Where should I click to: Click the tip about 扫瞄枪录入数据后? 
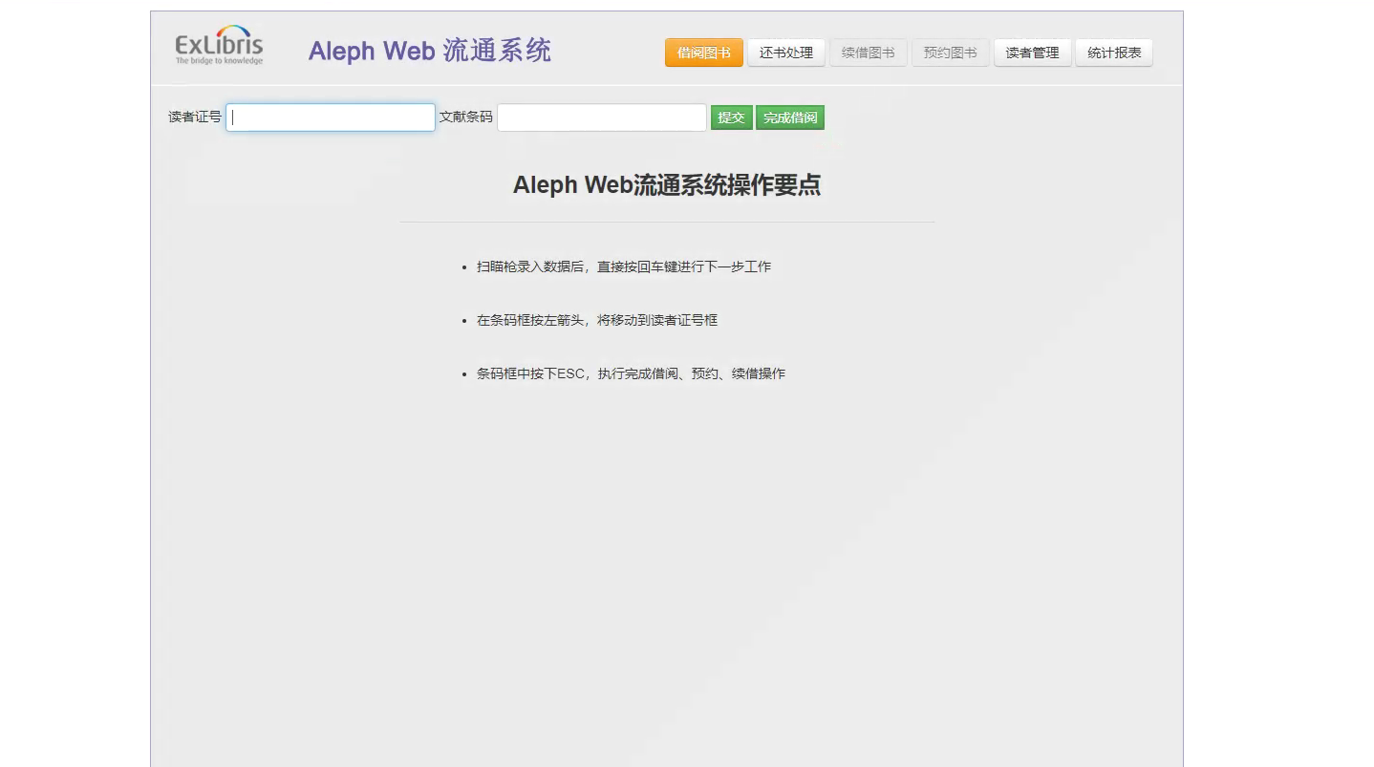pyautogui.click(x=624, y=266)
